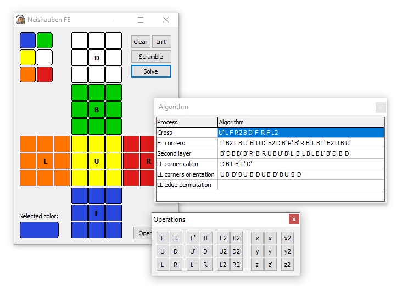
Task: Rotate cube with the y button
Action: click(257, 251)
